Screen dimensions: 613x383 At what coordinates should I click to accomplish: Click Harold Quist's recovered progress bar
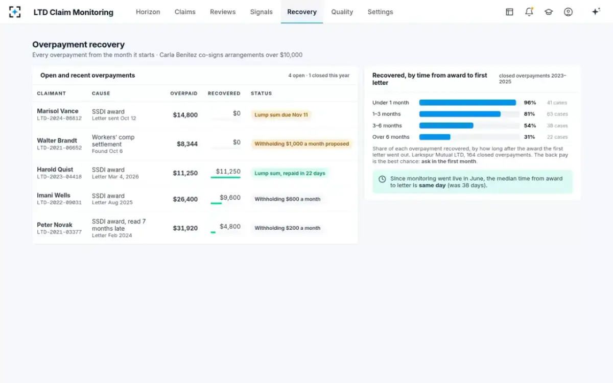click(x=225, y=177)
